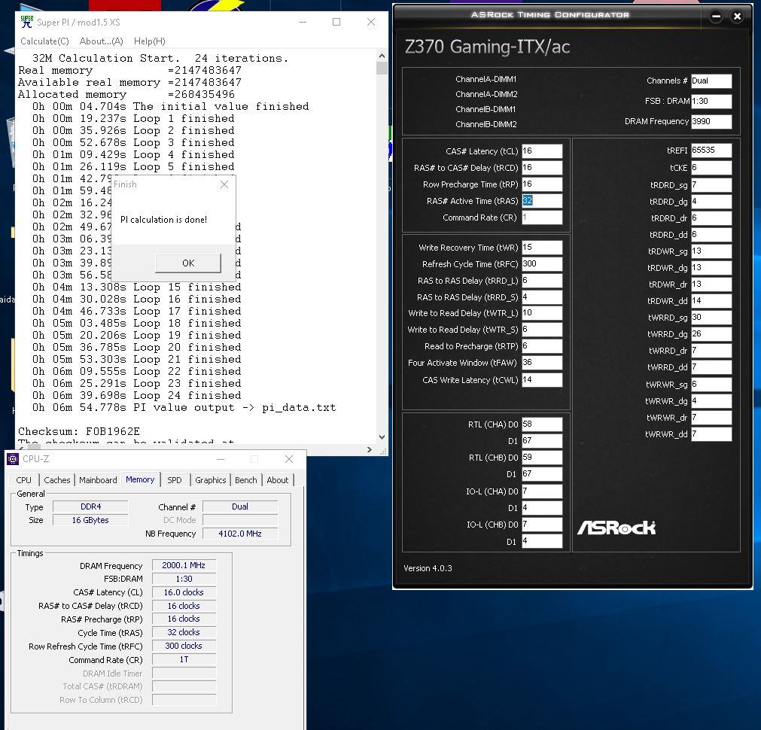761x730 pixels.
Task: Click the tWRWR_dd value field
Action: pyautogui.click(x=711, y=434)
